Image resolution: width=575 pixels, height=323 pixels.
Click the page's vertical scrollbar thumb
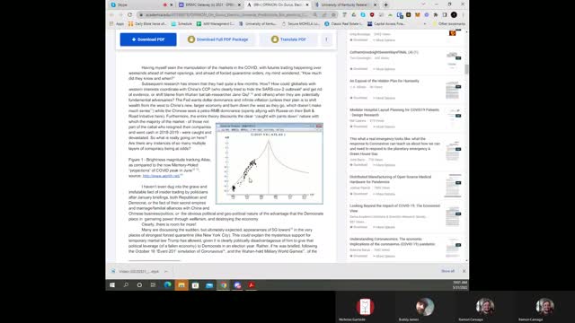tap(466, 69)
